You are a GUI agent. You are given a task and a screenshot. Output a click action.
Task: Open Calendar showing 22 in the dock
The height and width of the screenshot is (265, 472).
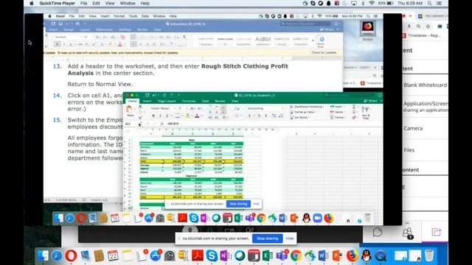click(x=113, y=255)
